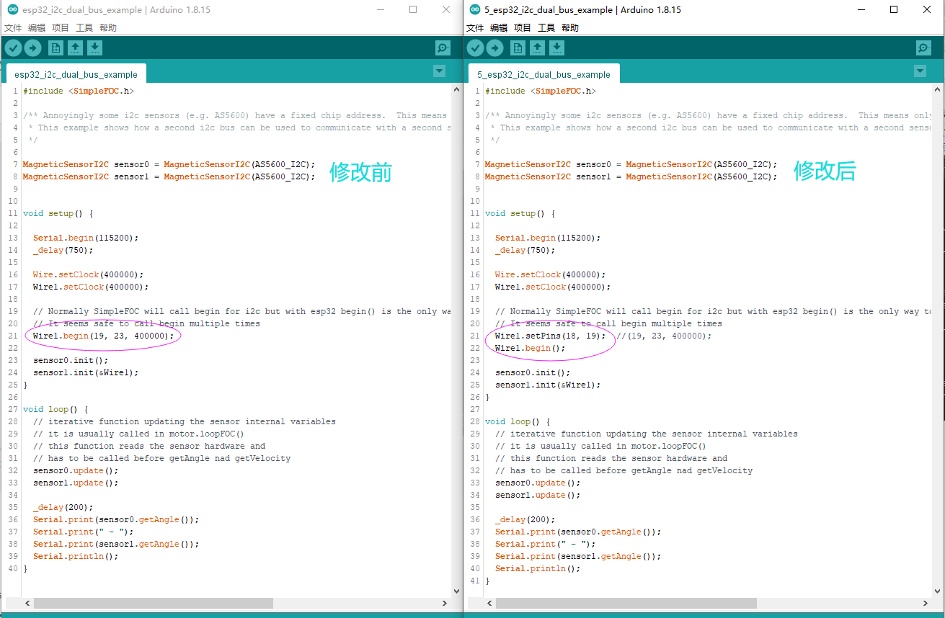Open a sketch using the left toolbar icon
Screen dimensions: 945x618
point(76,47)
